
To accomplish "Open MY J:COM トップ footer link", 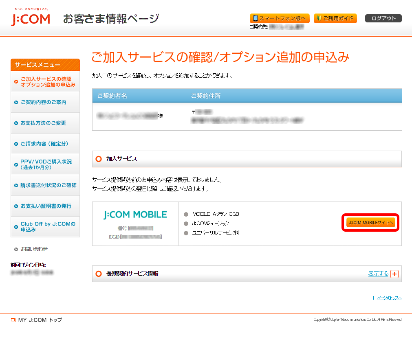I will coord(40,320).
